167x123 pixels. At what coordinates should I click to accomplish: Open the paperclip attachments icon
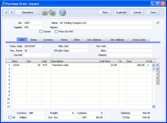158,23
